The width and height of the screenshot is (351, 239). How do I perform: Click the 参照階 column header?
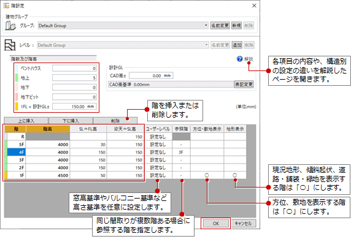pos(181,129)
